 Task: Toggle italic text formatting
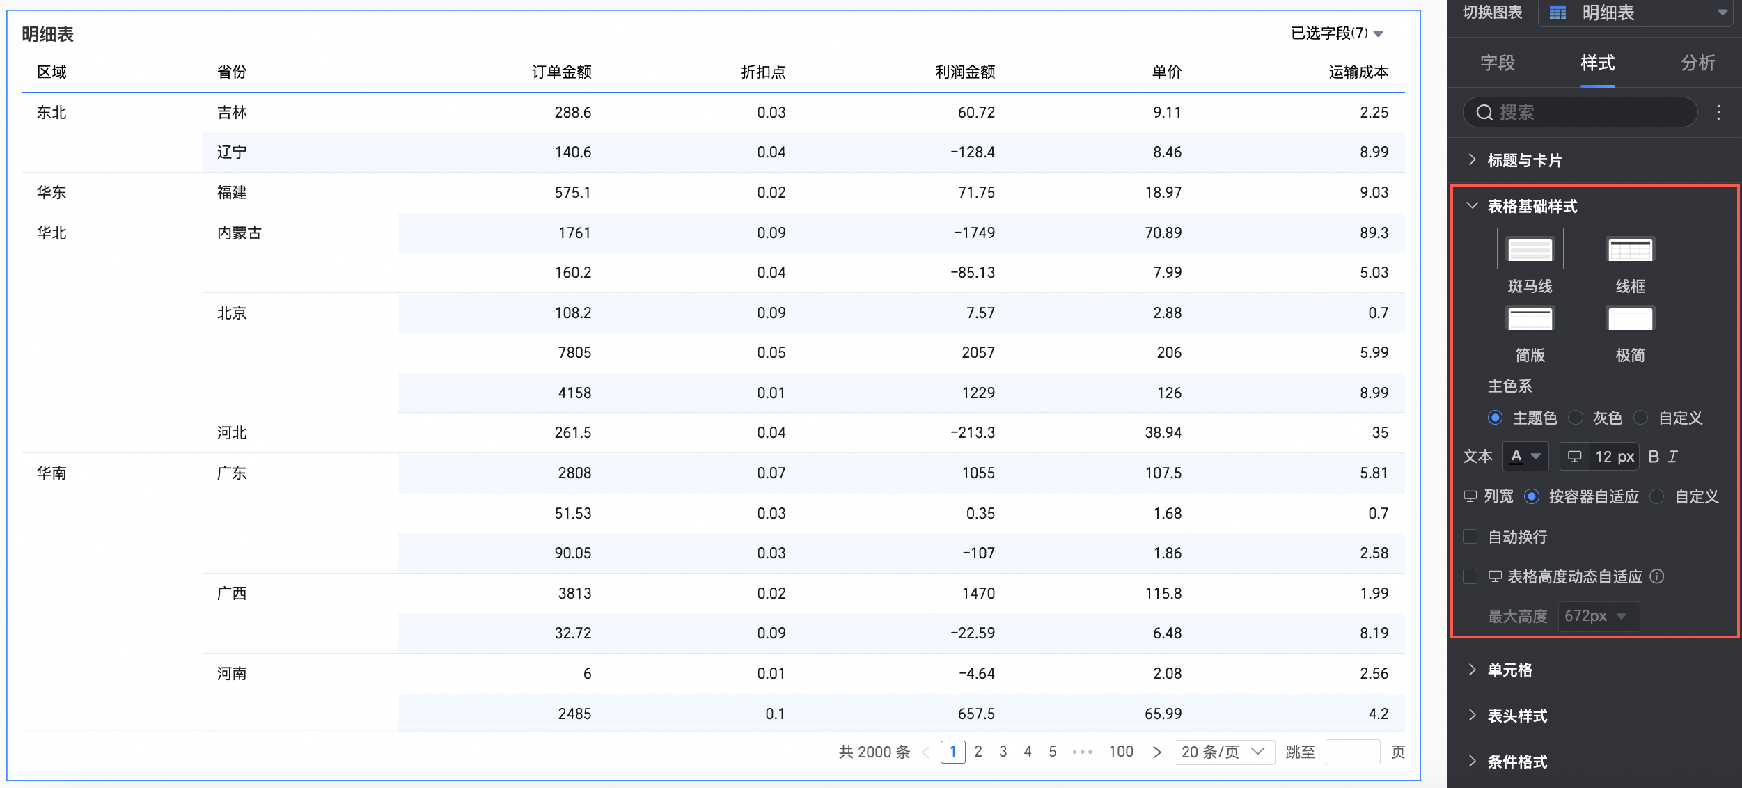click(1672, 457)
